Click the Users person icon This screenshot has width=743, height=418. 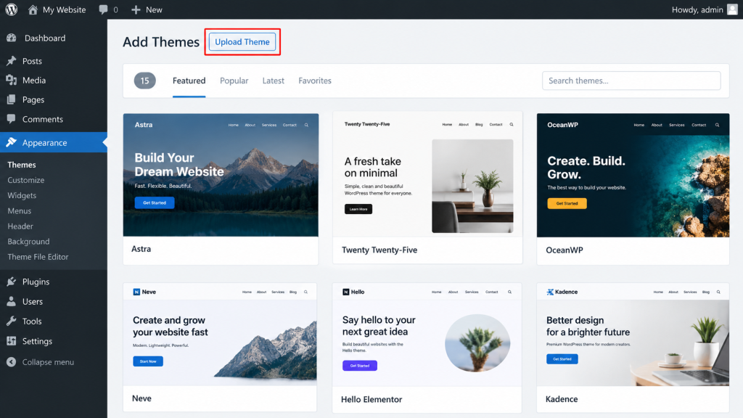(12, 301)
